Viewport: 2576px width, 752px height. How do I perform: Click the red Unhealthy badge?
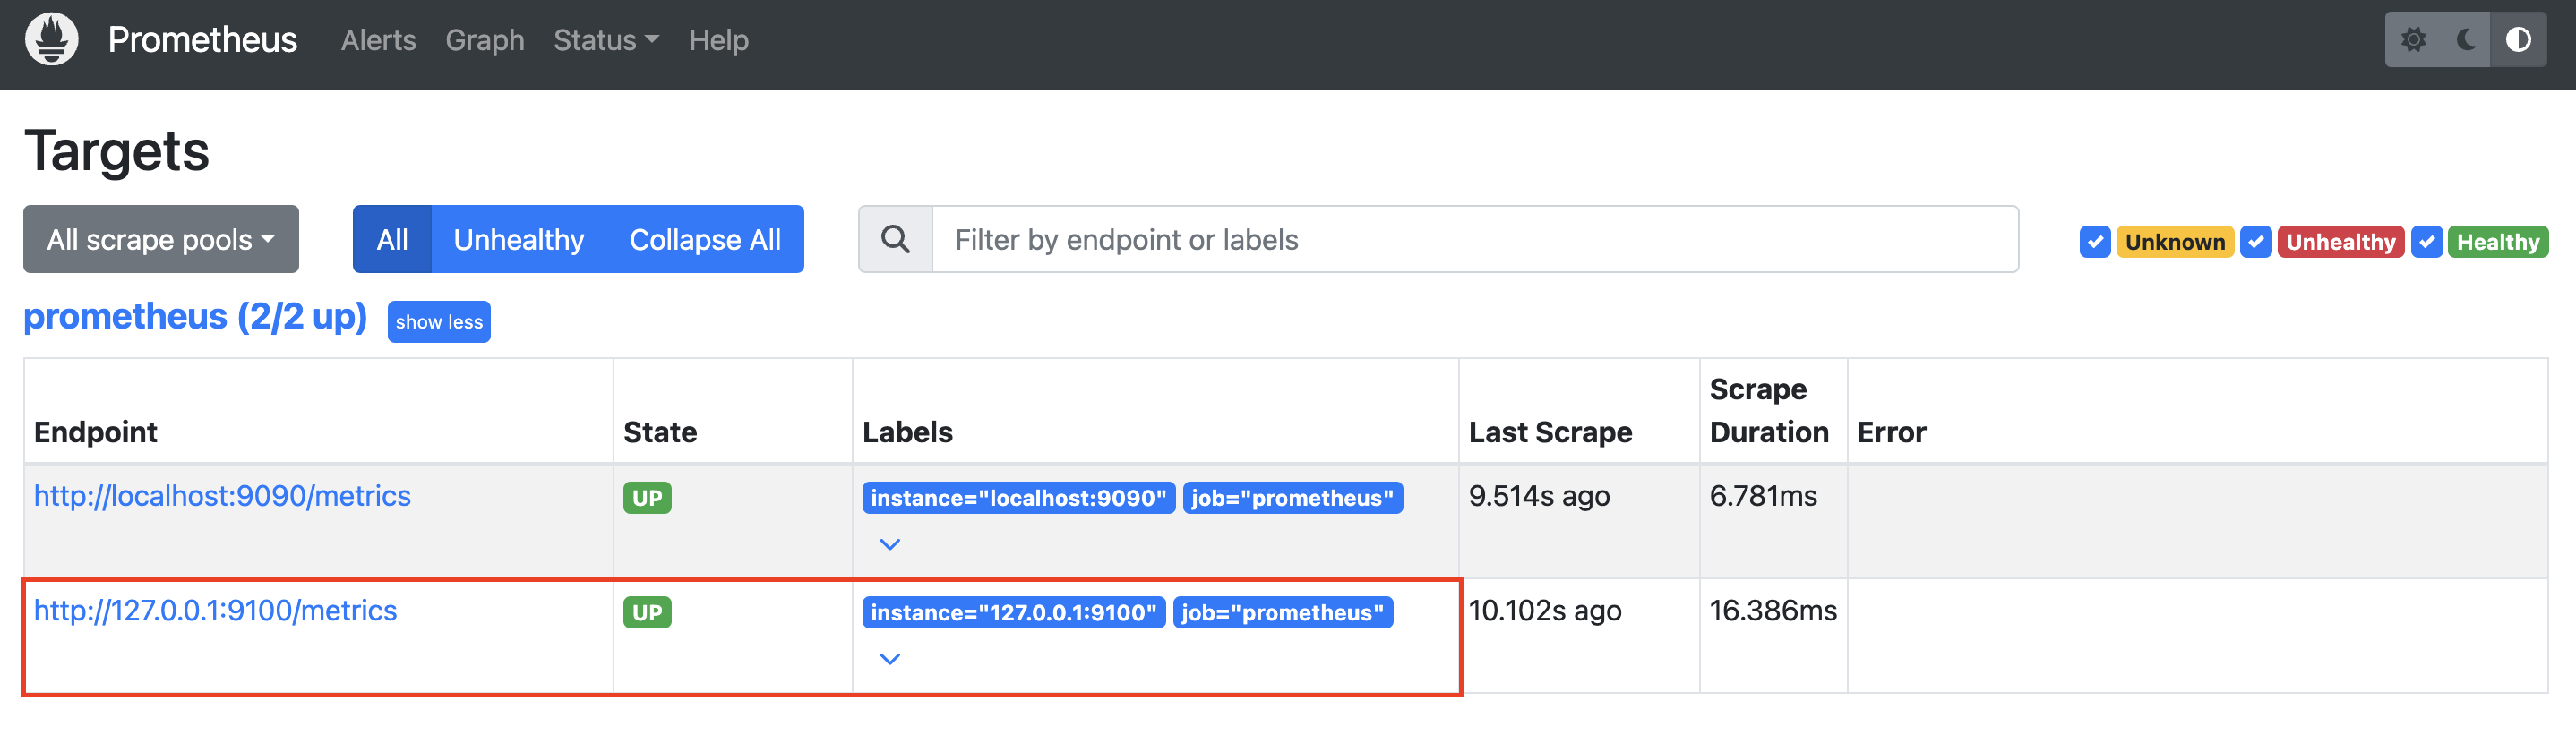(x=2341, y=242)
